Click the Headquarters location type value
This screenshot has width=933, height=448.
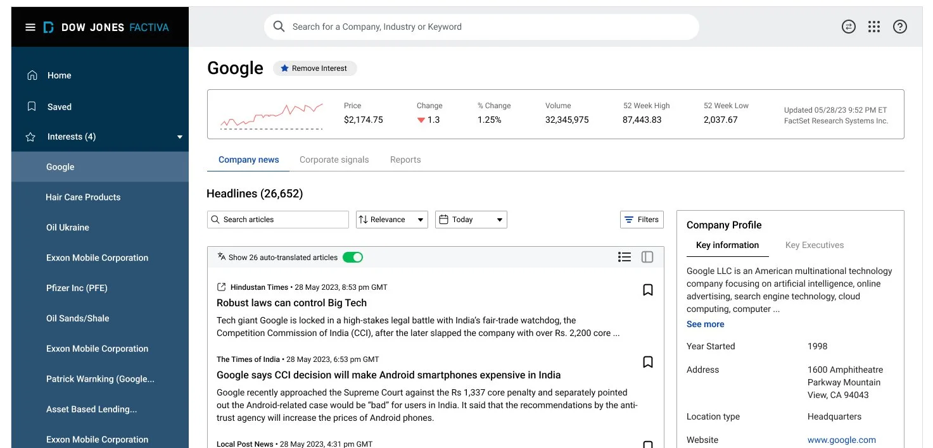click(835, 416)
